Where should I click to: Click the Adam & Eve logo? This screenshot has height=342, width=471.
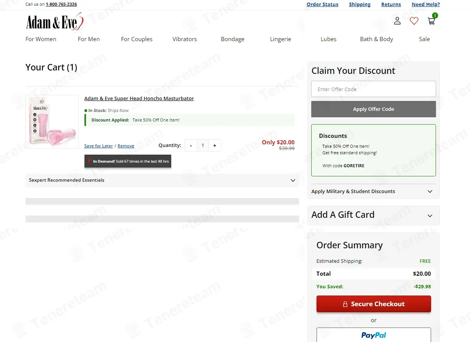(x=54, y=21)
